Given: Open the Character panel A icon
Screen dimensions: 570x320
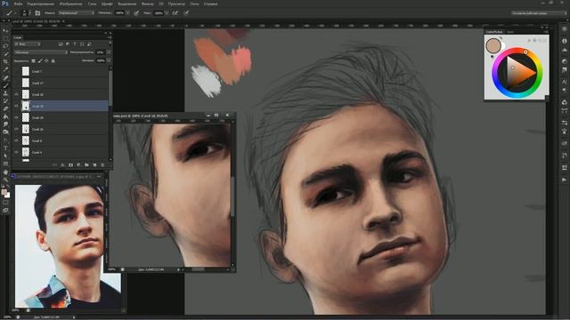Looking at the screenshot, I should [x=564, y=81].
